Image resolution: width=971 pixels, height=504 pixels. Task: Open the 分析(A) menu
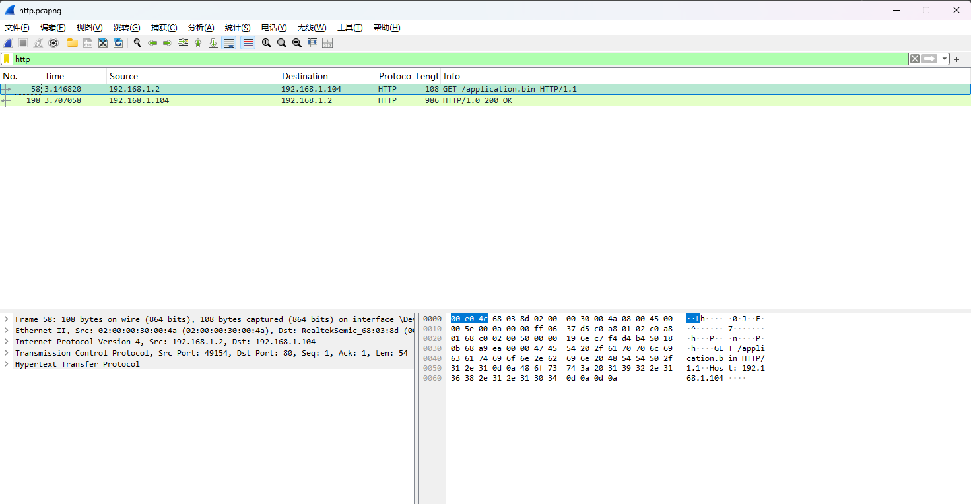201,28
